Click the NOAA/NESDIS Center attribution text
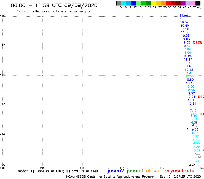 (111, 177)
